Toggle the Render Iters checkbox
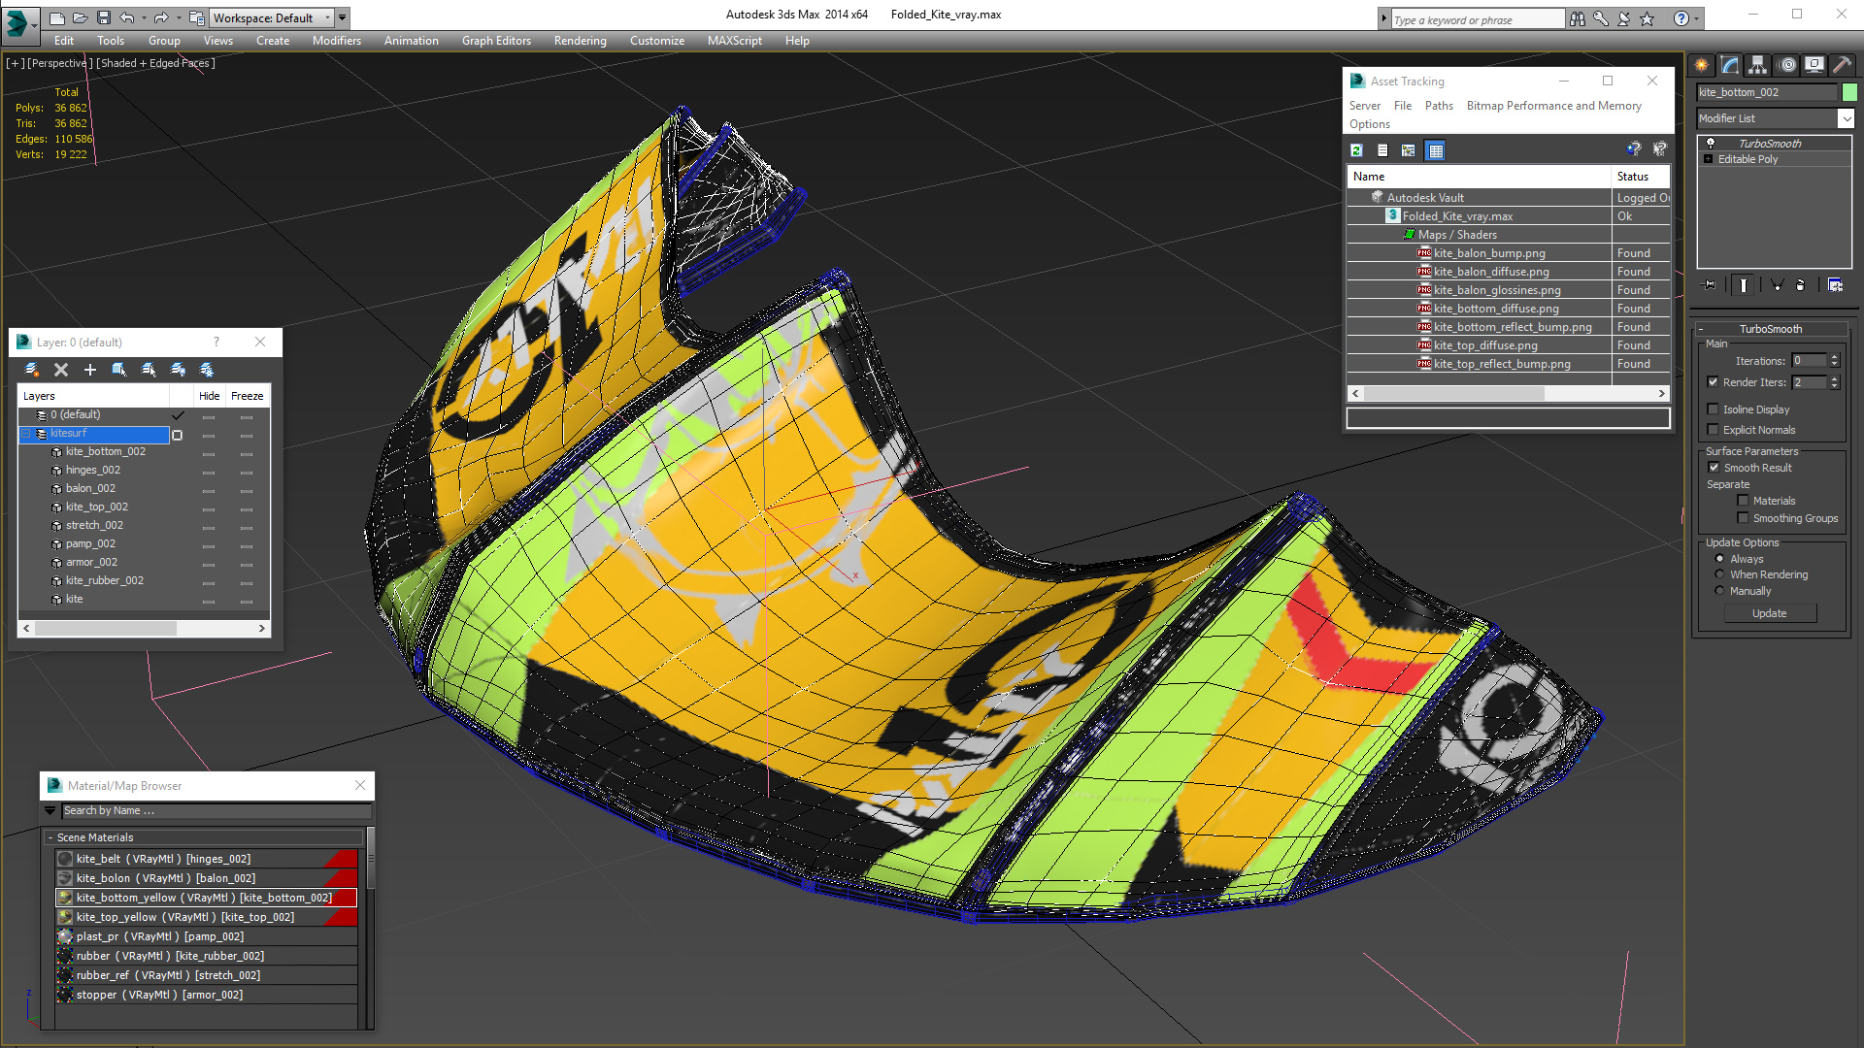 point(1714,382)
